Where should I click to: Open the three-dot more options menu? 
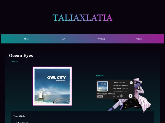tap(126, 96)
